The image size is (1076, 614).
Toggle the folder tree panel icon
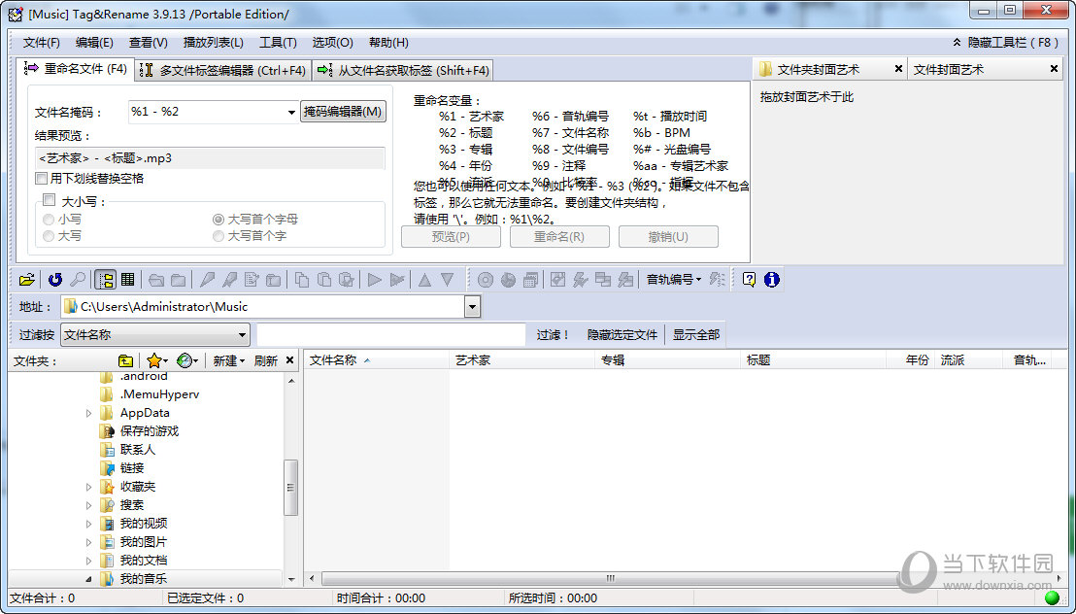(x=105, y=280)
